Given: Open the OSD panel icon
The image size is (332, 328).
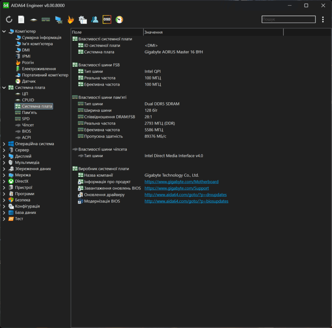Looking at the screenshot, I should [x=107, y=20].
